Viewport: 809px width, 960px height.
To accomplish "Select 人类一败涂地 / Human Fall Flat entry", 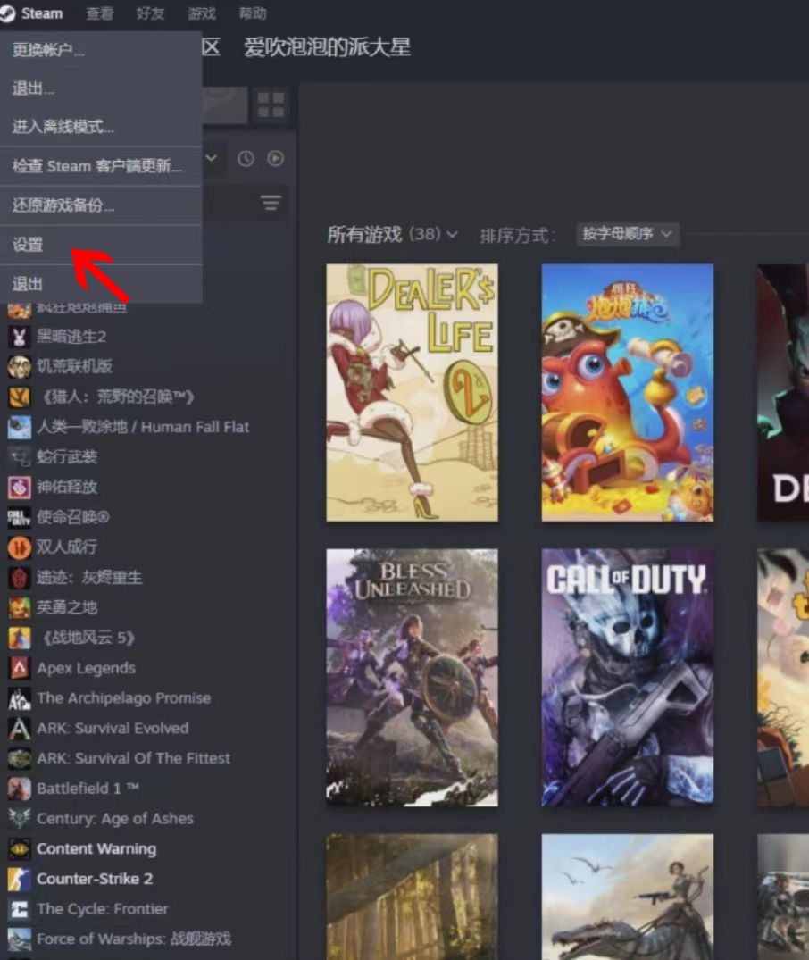I will point(143,427).
